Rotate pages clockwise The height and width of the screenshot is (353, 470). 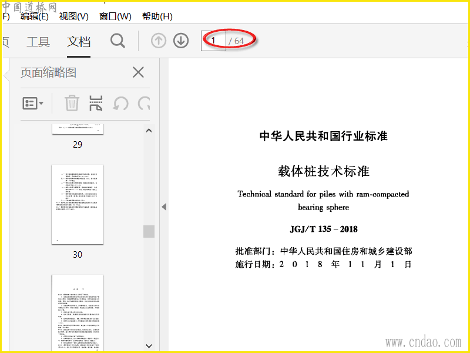coord(144,104)
